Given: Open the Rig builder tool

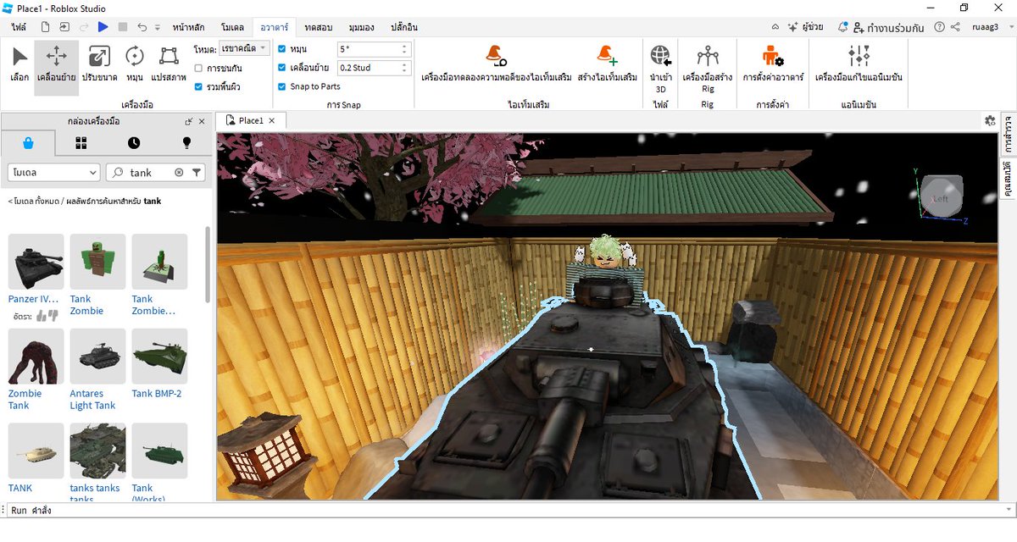Looking at the screenshot, I should 708,68.
